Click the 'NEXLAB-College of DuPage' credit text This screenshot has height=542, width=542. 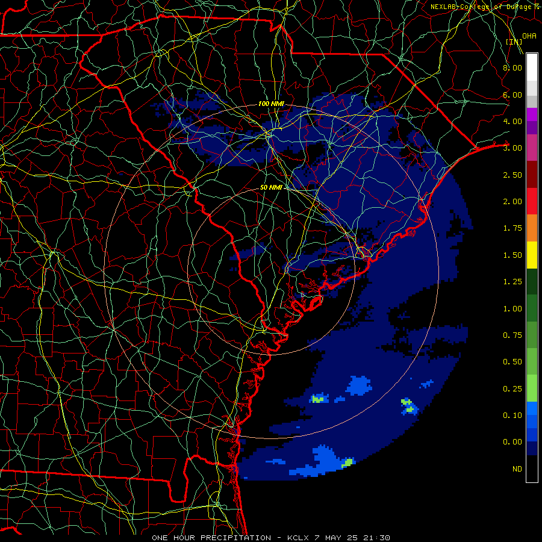481,7
